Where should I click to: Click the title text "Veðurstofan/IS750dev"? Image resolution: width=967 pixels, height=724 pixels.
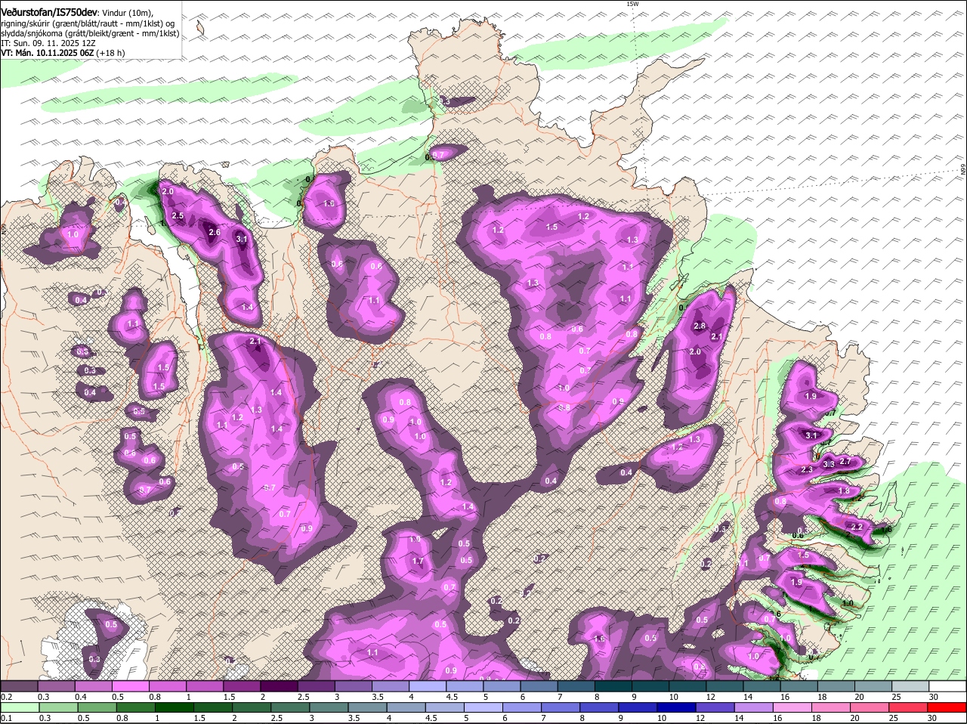coord(48,13)
